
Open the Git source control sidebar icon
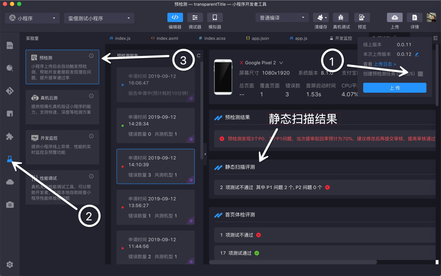tap(10, 91)
